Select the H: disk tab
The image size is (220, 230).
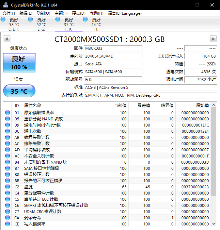click(x=96, y=24)
